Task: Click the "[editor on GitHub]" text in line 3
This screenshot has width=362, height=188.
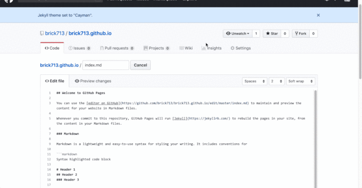Action: point(103,103)
